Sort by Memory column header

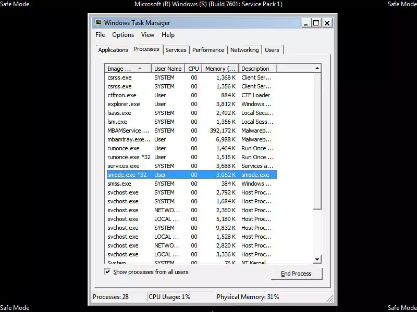tap(220, 69)
